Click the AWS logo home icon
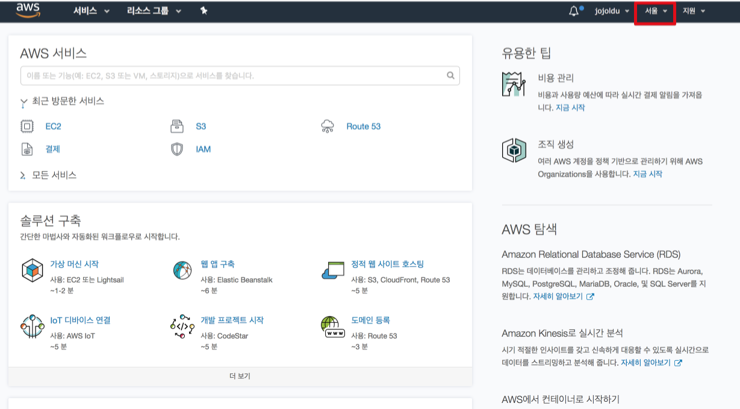This screenshot has height=409, width=740. (28, 10)
